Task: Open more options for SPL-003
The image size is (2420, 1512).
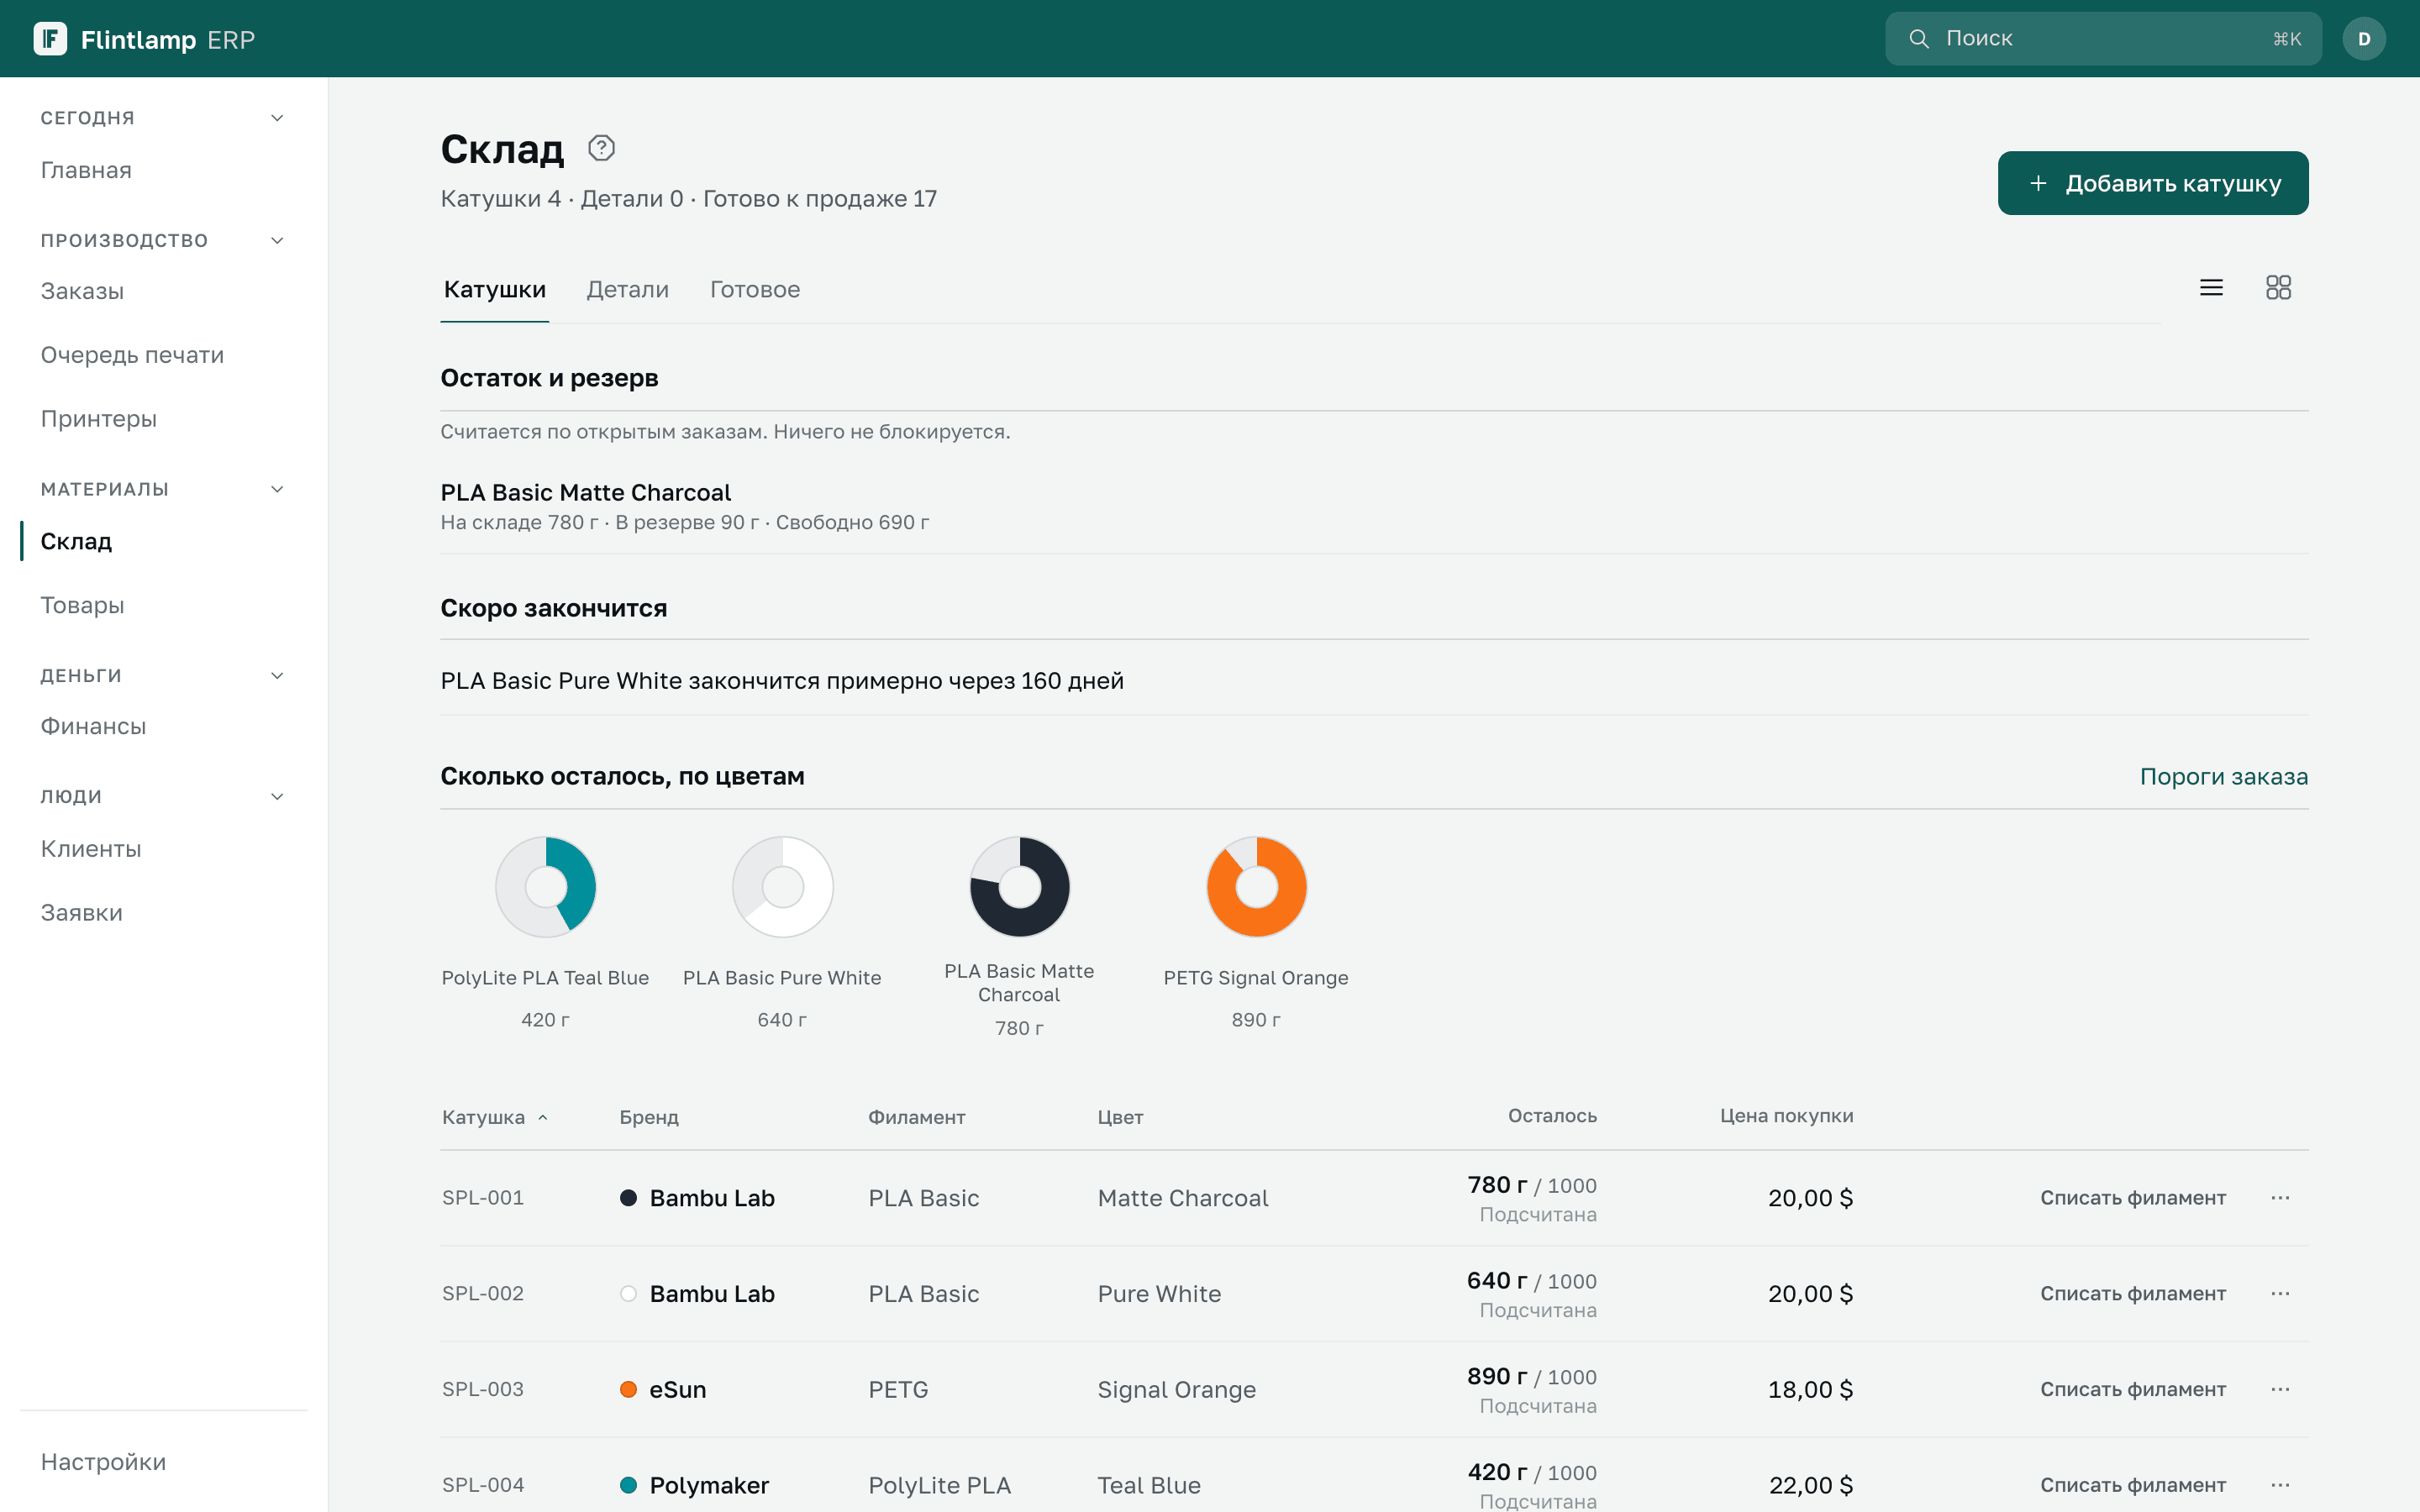Action: pos(2280,1390)
